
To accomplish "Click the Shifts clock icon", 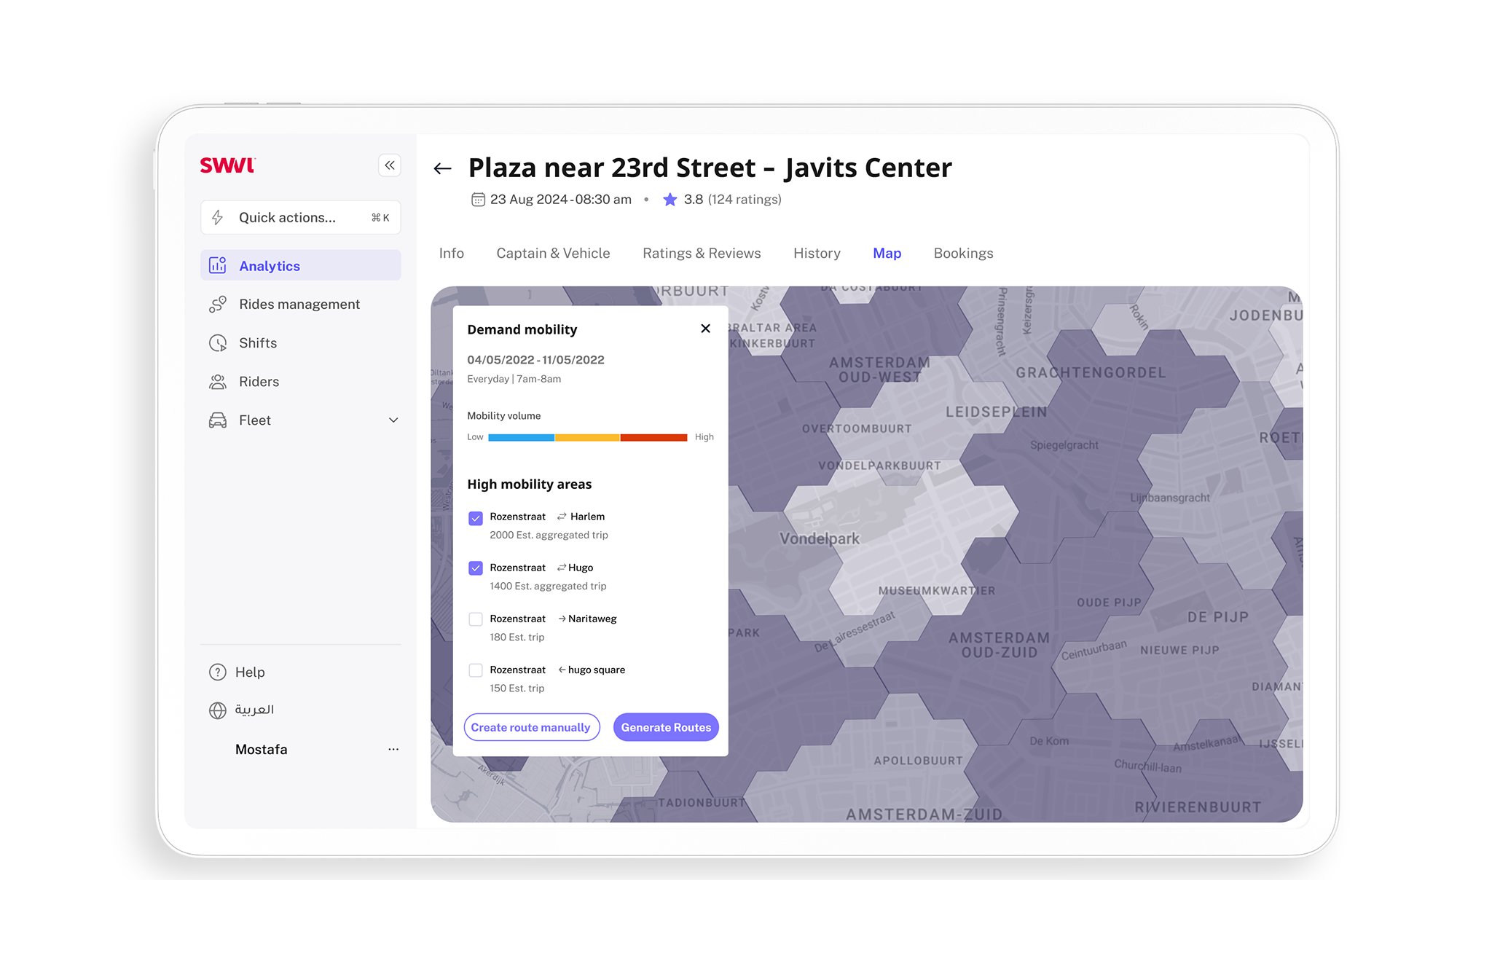I will coord(218,342).
